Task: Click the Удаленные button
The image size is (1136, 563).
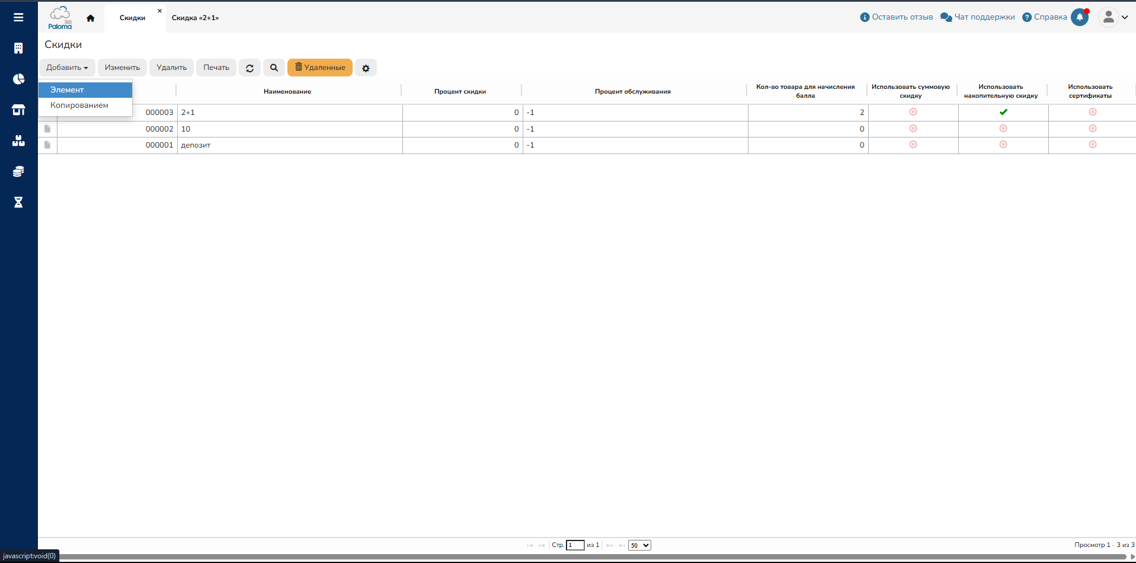Action: click(x=320, y=68)
